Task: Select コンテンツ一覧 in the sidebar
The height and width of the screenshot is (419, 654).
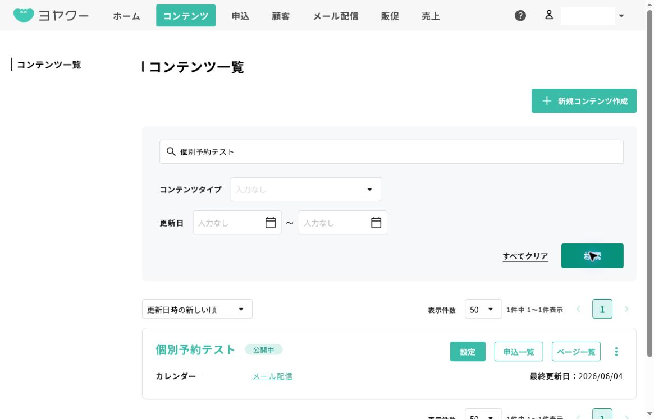Action: tap(49, 65)
